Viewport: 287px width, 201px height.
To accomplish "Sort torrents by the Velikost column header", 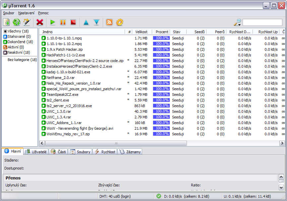I will pyautogui.click(x=141, y=32).
